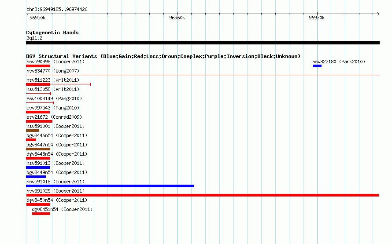Screen dimensions: 392x244
Task: Click dgv8447n54 (Cooper2011) variant label
Action: click(x=57, y=145)
